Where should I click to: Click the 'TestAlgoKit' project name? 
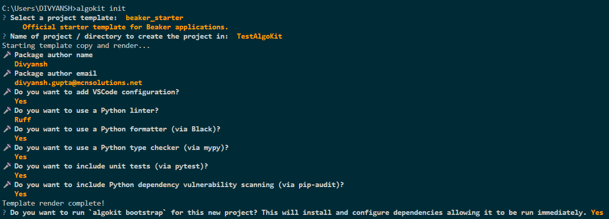(x=259, y=36)
